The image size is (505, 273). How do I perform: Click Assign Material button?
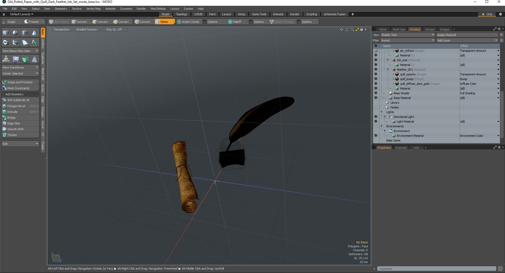(x=467, y=35)
